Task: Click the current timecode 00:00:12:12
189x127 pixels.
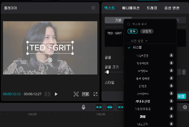Action: click(x=12, y=94)
